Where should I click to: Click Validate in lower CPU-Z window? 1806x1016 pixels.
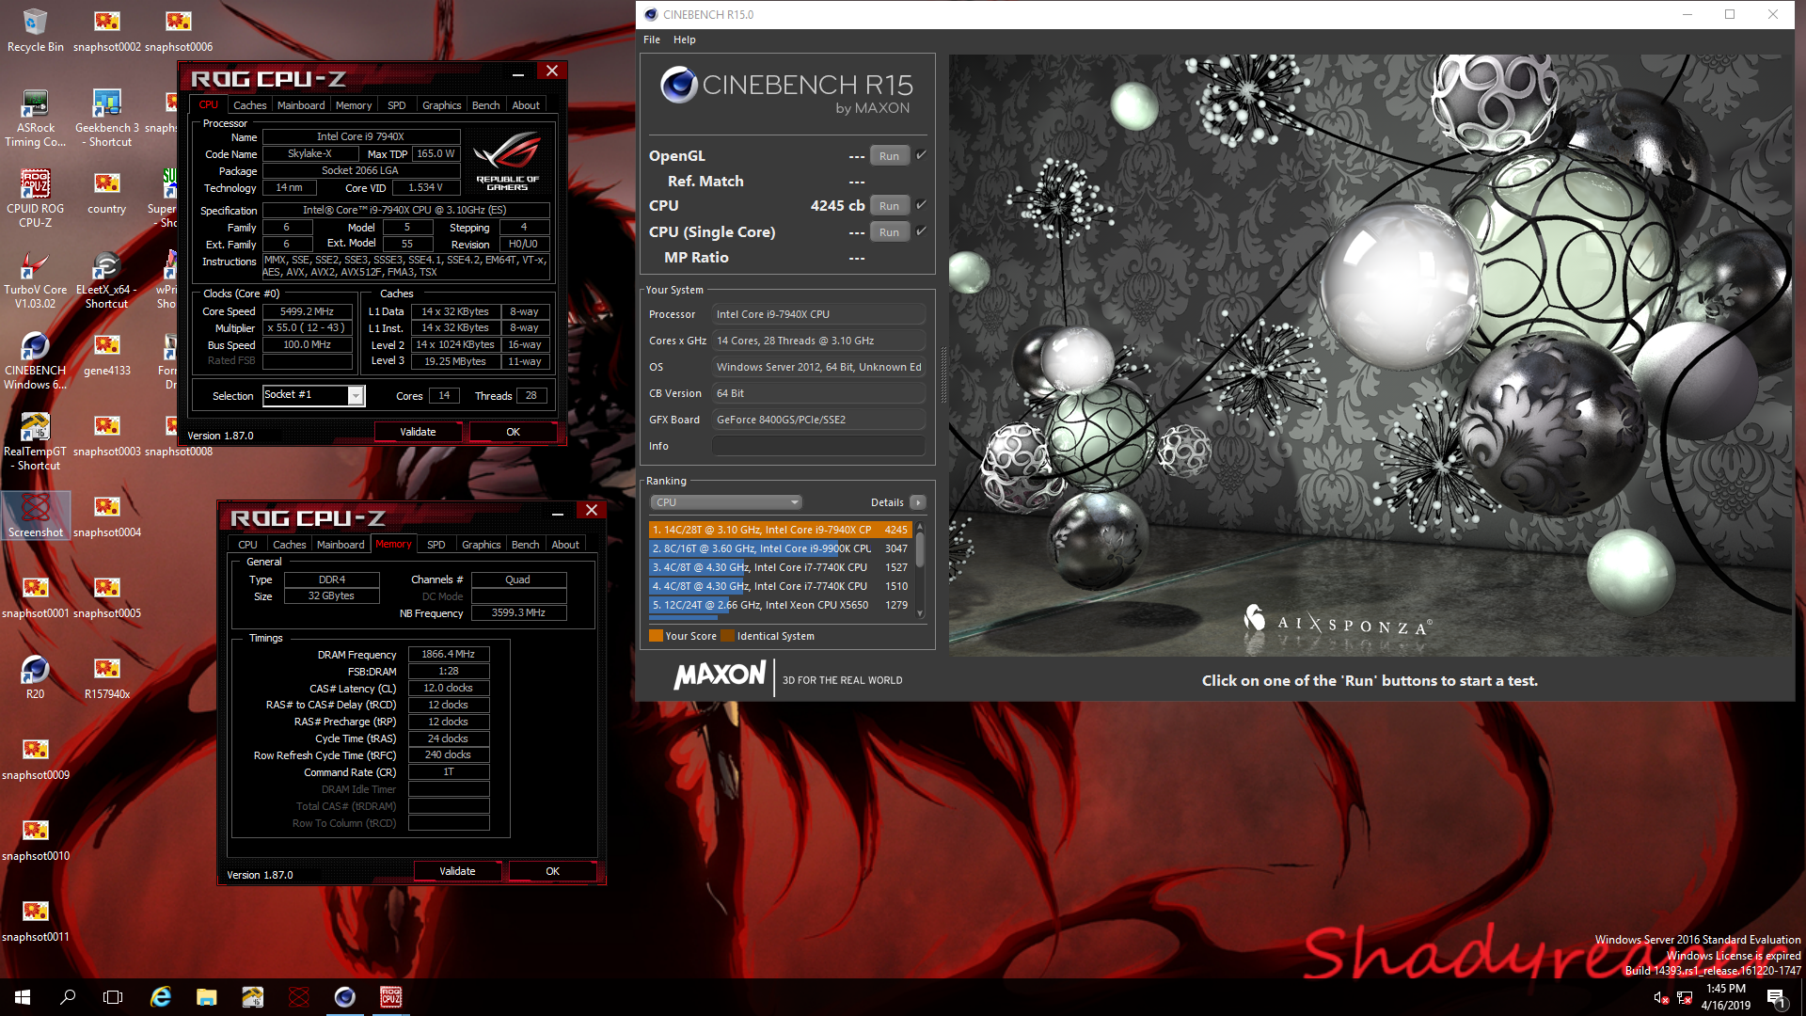click(x=457, y=871)
